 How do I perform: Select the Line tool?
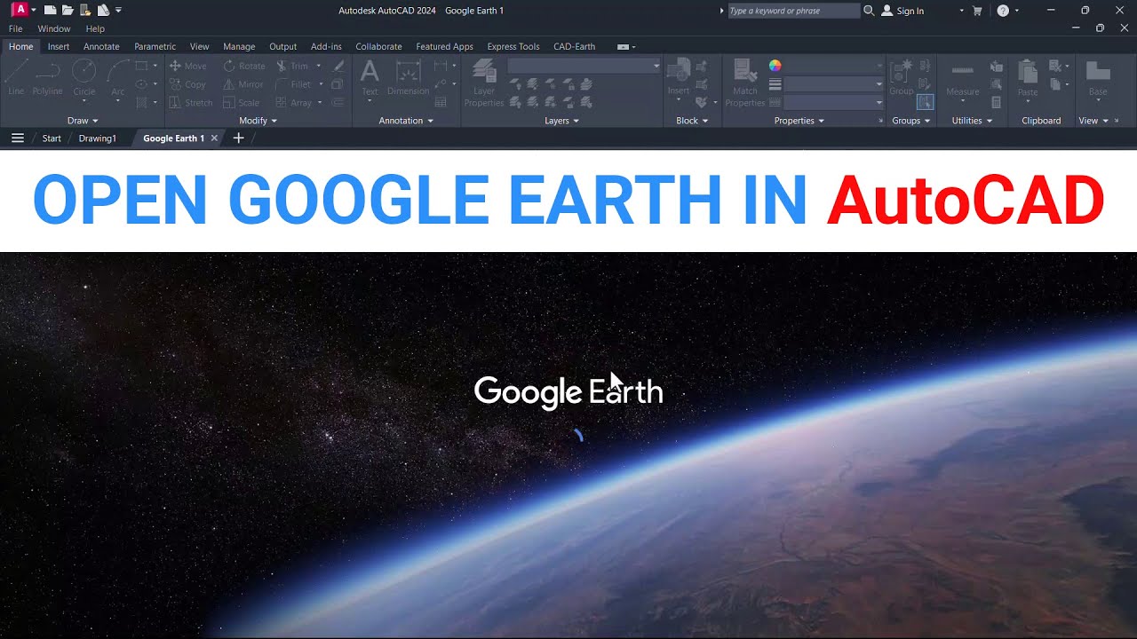pyautogui.click(x=16, y=77)
